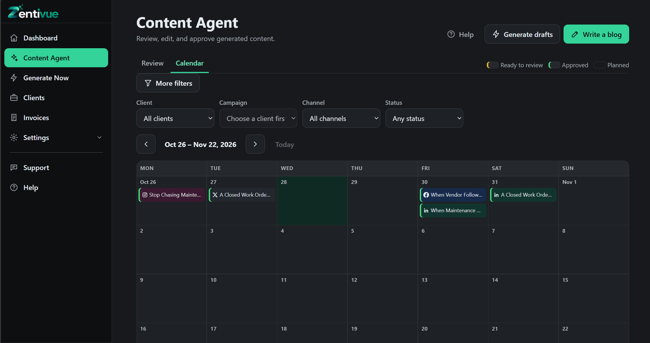
Task: Go to next date range
Action: click(255, 144)
